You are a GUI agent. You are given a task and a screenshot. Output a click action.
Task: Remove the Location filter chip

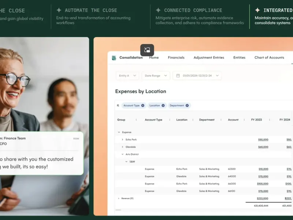tap(163, 106)
